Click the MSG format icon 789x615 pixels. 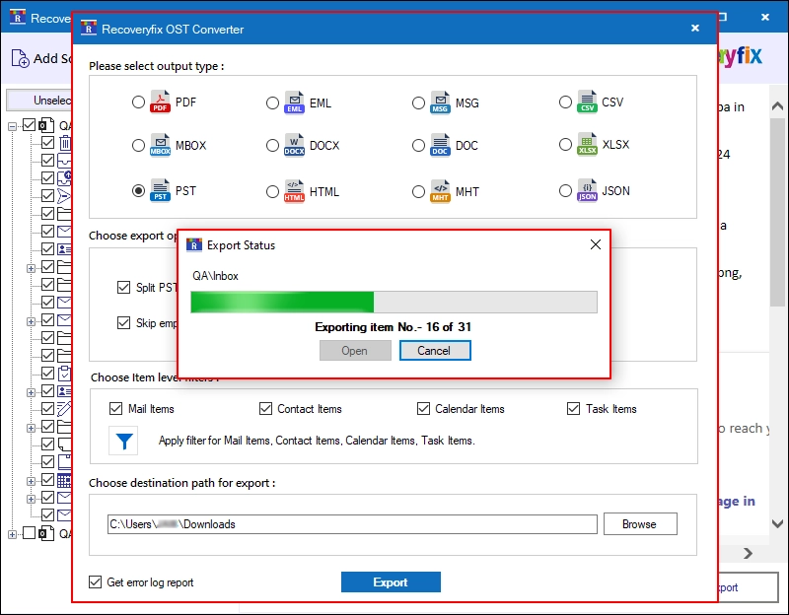tap(440, 102)
